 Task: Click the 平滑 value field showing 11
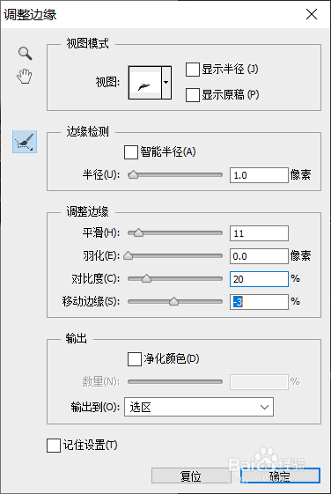coord(259,233)
